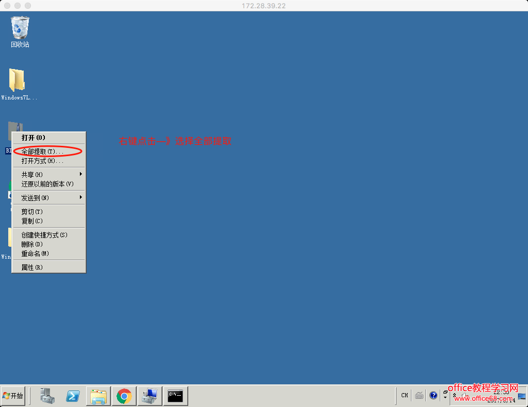Open the computer toolbox taskbar icon
Viewport: 528px width, 407px height.
point(150,396)
